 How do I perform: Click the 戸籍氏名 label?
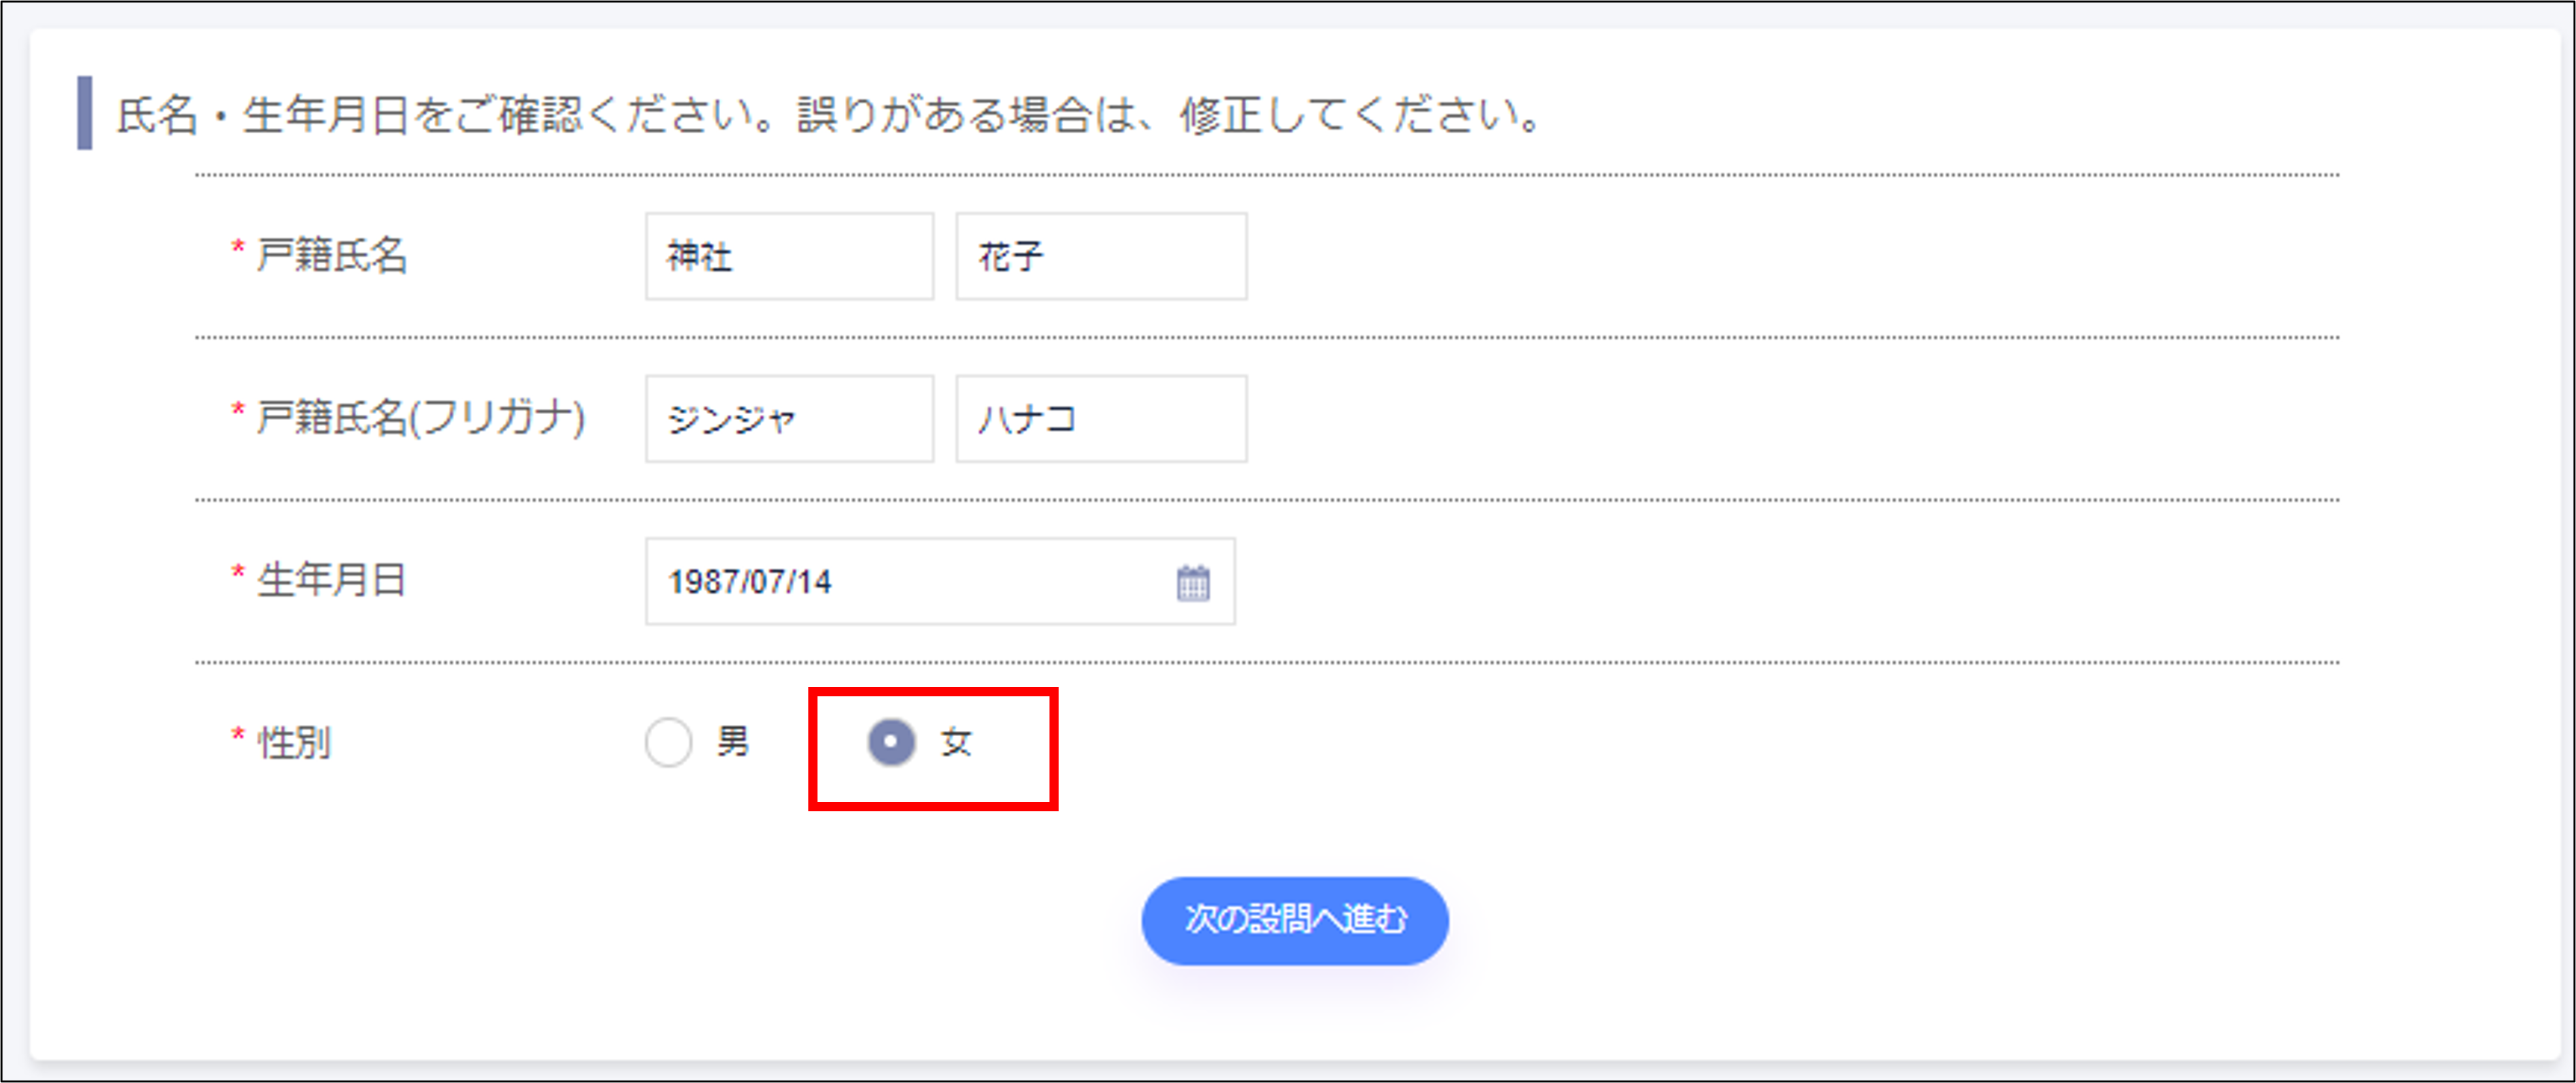(332, 255)
